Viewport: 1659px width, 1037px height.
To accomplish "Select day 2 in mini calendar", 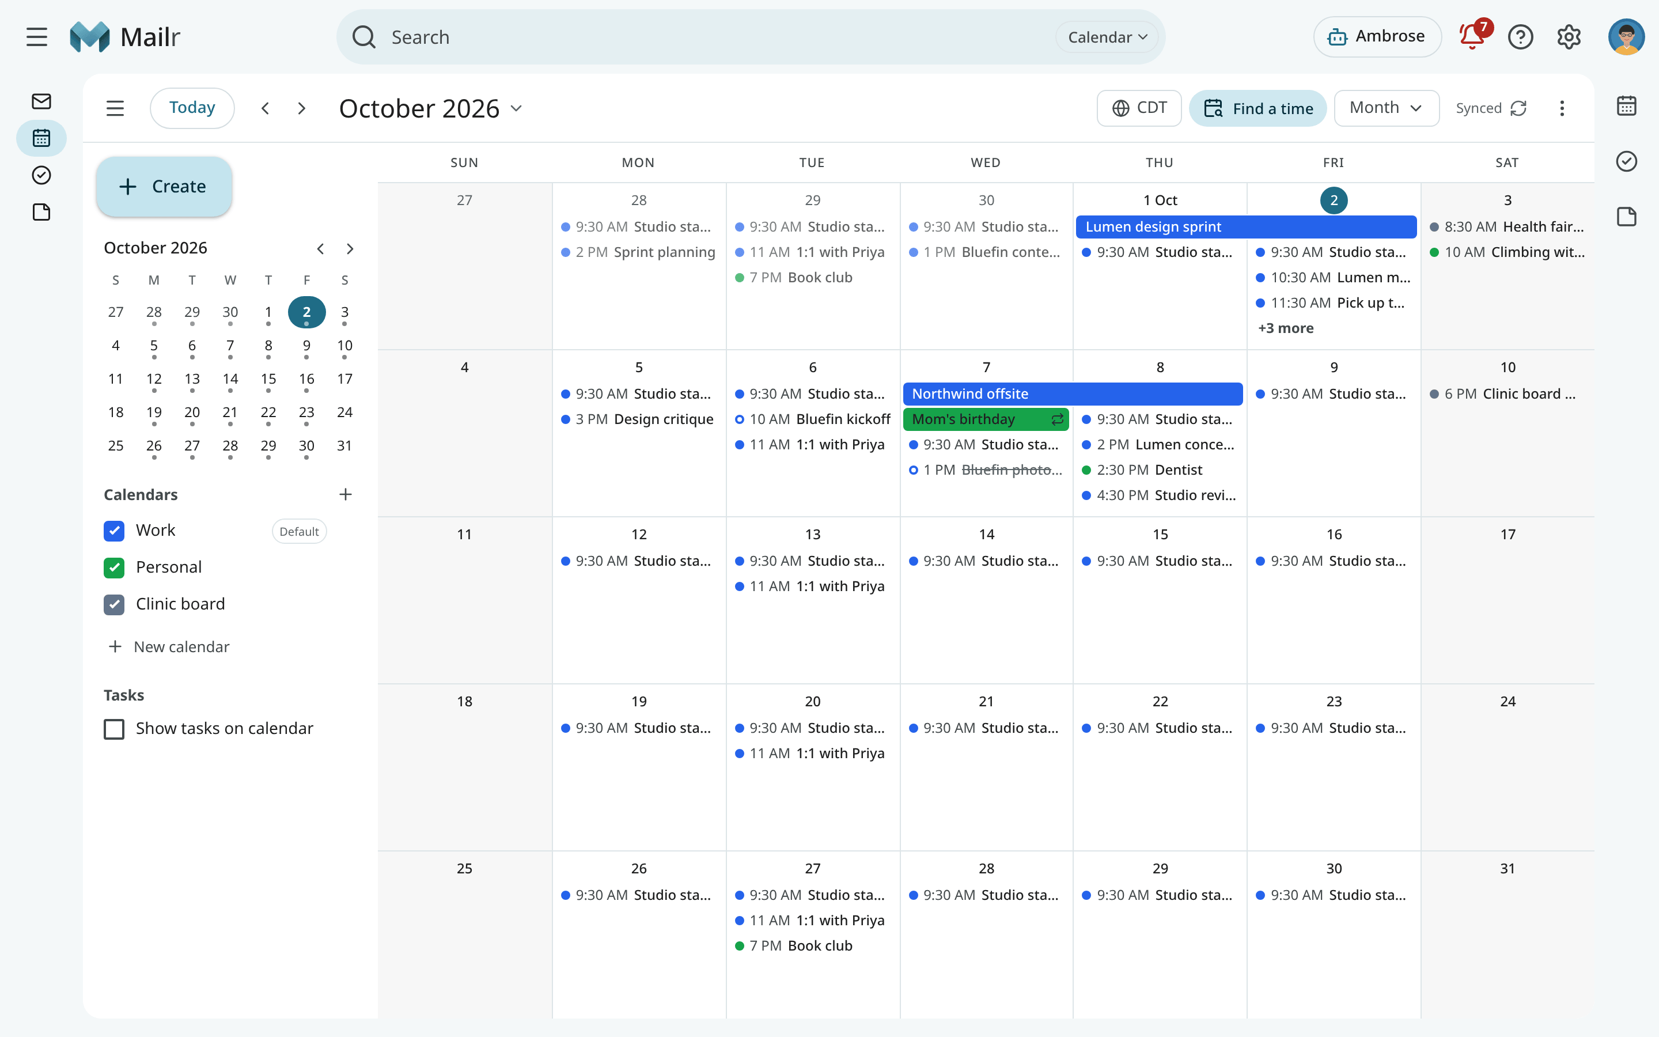I will (306, 312).
